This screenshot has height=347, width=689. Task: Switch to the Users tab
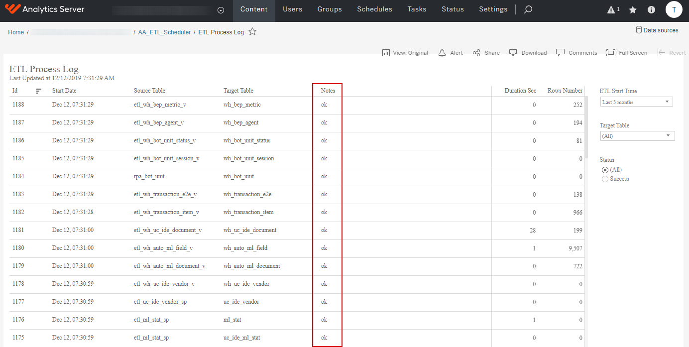click(x=293, y=9)
